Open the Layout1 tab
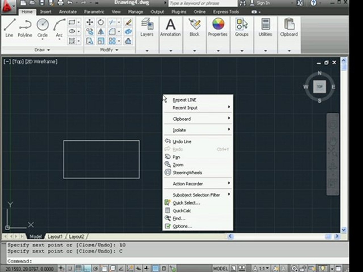This screenshot has width=363, height=272. pyautogui.click(x=55, y=236)
